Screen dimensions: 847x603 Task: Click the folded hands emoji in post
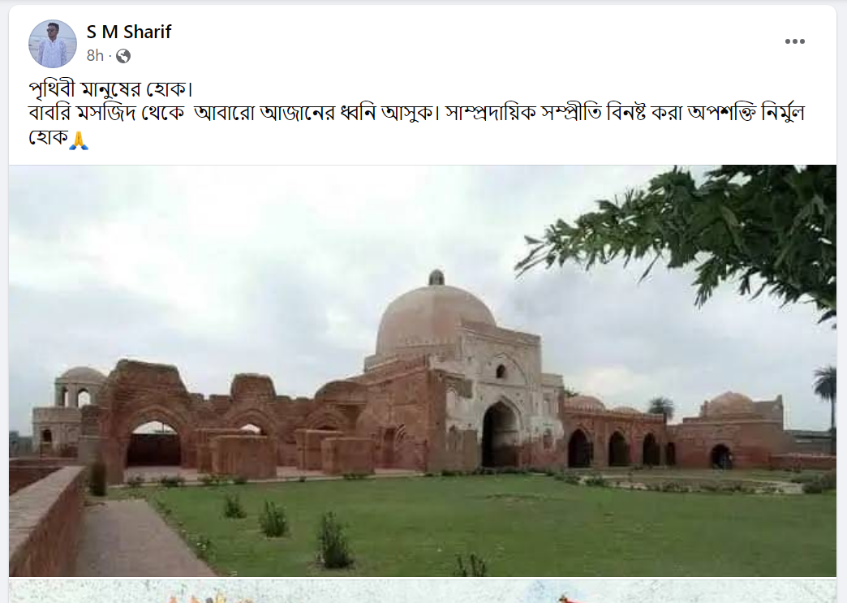pos(79,140)
